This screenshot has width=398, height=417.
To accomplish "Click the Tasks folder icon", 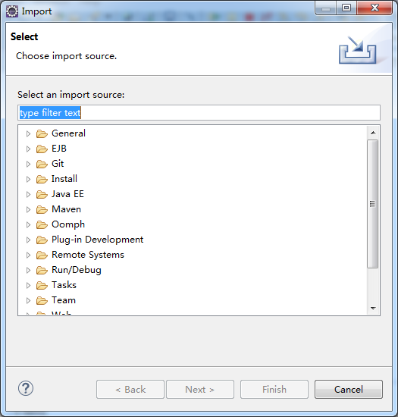I will point(42,285).
